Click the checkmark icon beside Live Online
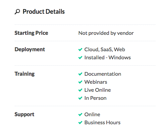The height and width of the screenshot is (139, 161). pos(80,90)
